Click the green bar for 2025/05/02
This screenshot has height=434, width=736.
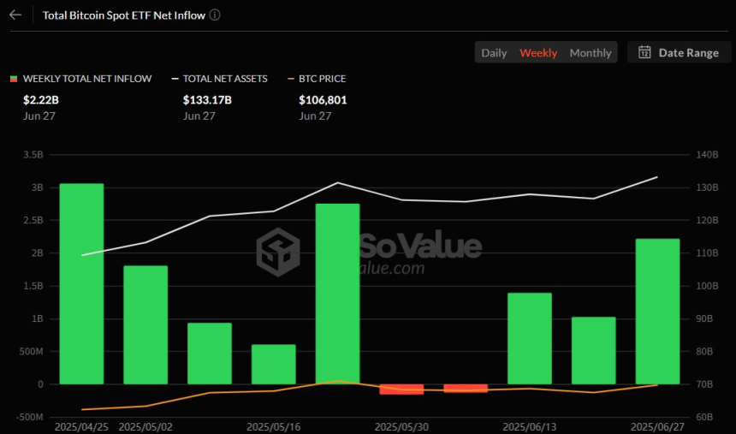145,324
